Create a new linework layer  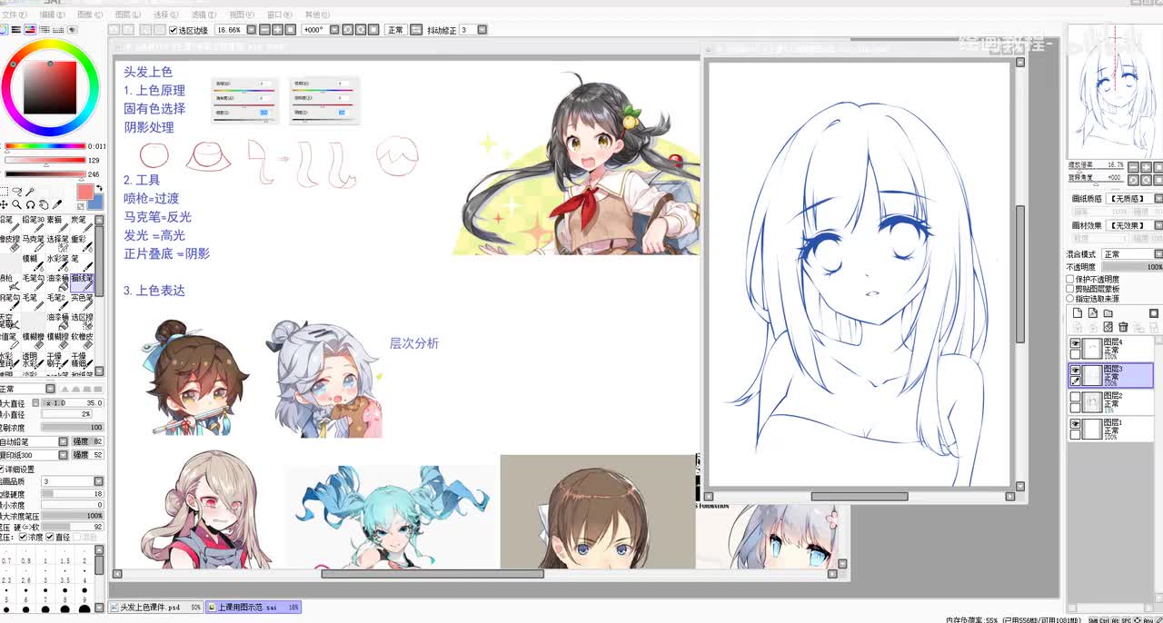pyautogui.click(x=1093, y=313)
